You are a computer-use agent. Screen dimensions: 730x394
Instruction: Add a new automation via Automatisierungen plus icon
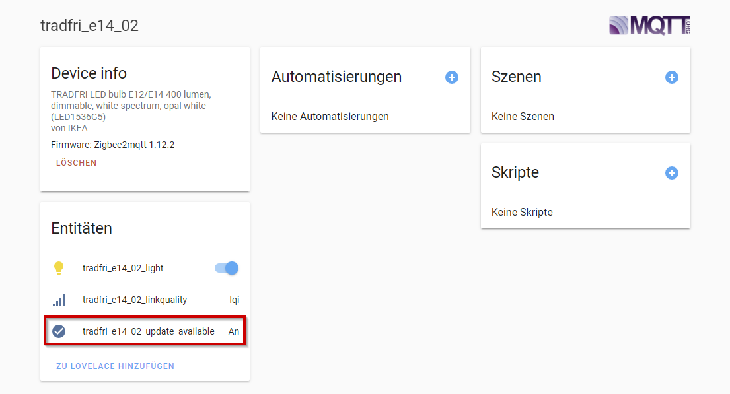(x=452, y=77)
